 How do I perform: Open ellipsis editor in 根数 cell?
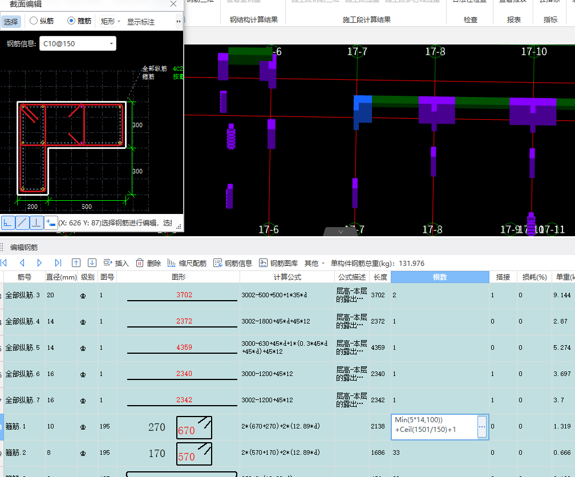coord(482,427)
